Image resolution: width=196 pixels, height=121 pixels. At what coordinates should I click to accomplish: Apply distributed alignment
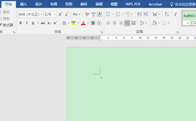pyautogui.click(x=133, y=23)
